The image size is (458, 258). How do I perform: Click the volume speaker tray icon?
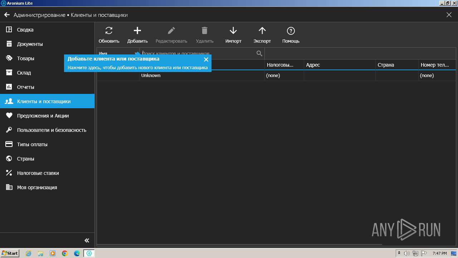point(407,253)
